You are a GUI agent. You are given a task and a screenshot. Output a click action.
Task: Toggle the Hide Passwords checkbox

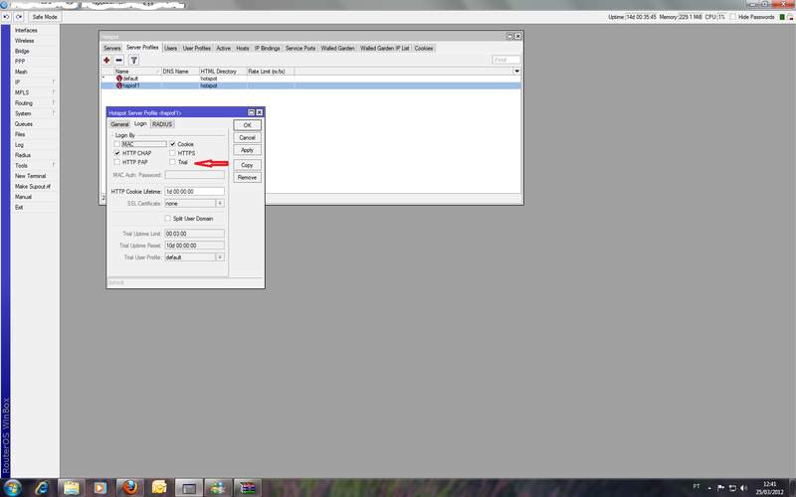coord(732,17)
